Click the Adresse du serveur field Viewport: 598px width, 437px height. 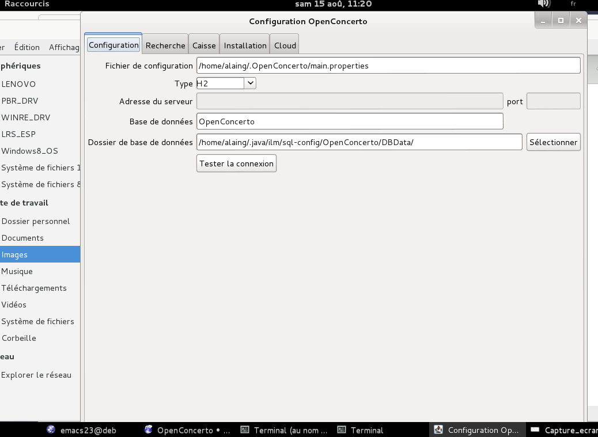coord(350,101)
